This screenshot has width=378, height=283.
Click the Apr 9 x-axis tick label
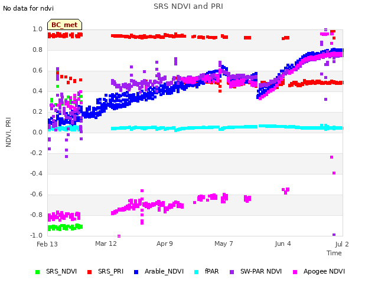point(165,243)
